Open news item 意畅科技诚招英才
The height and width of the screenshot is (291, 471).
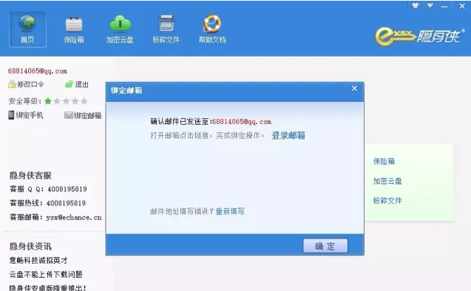point(38,260)
